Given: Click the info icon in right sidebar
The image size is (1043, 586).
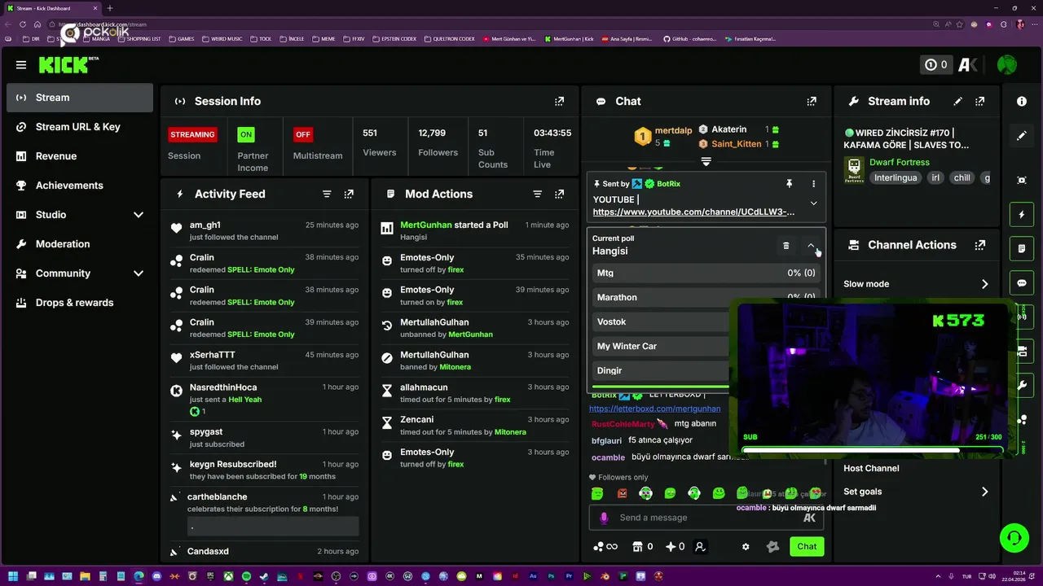Looking at the screenshot, I should (x=1022, y=101).
